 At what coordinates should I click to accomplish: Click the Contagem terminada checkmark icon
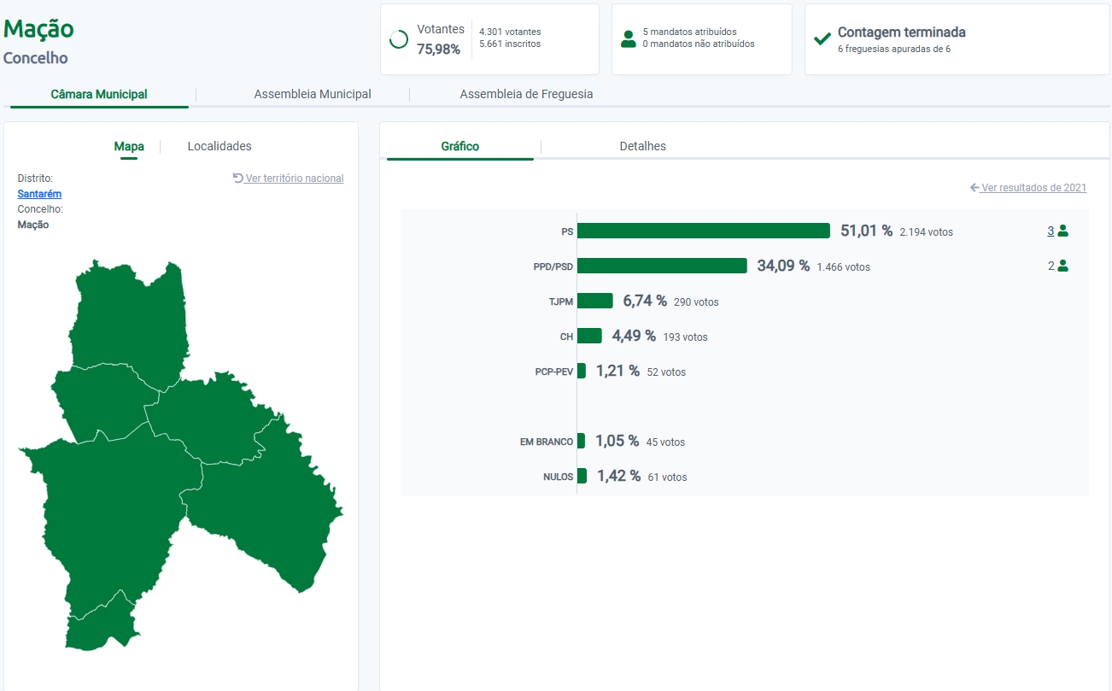[x=822, y=39]
